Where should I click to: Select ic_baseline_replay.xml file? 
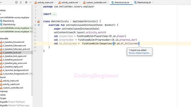click(x=13, y=67)
